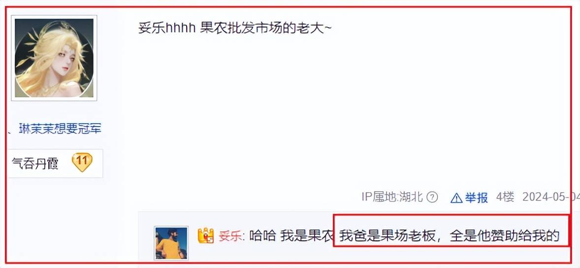Click 妥乐hhhh at the post's beginning

point(167,28)
